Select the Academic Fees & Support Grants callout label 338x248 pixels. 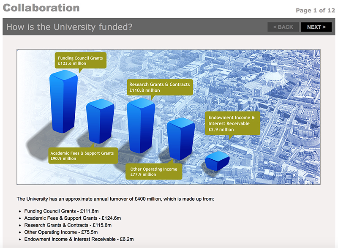click(82, 156)
